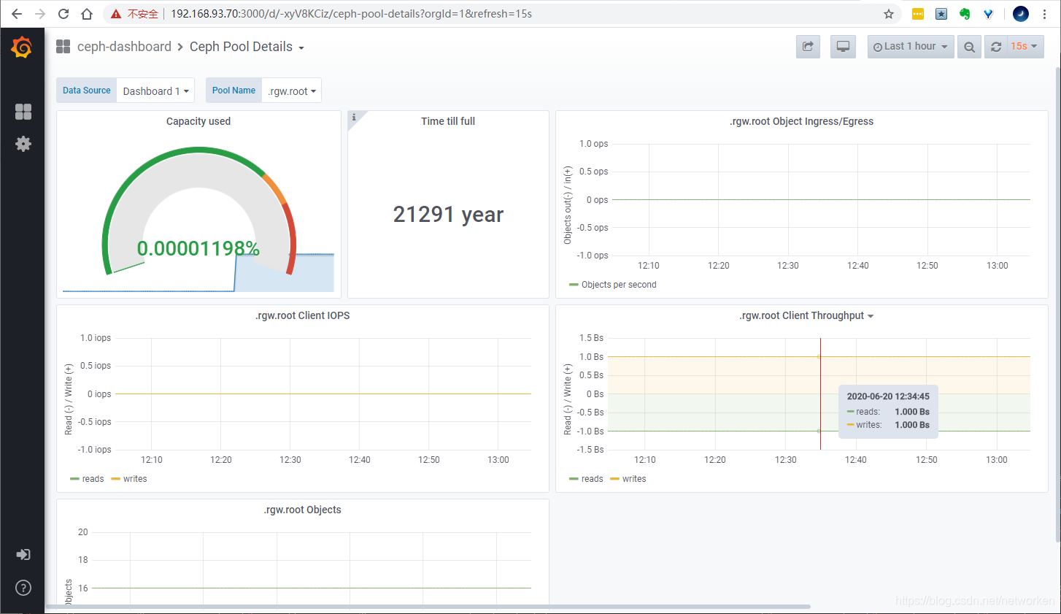Click the yellow writes swatch in the Client Throughput legend
The image size is (1061, 614).
pos(614,479)
